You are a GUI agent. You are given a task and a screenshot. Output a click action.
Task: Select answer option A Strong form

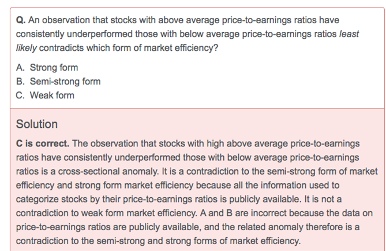47,68
